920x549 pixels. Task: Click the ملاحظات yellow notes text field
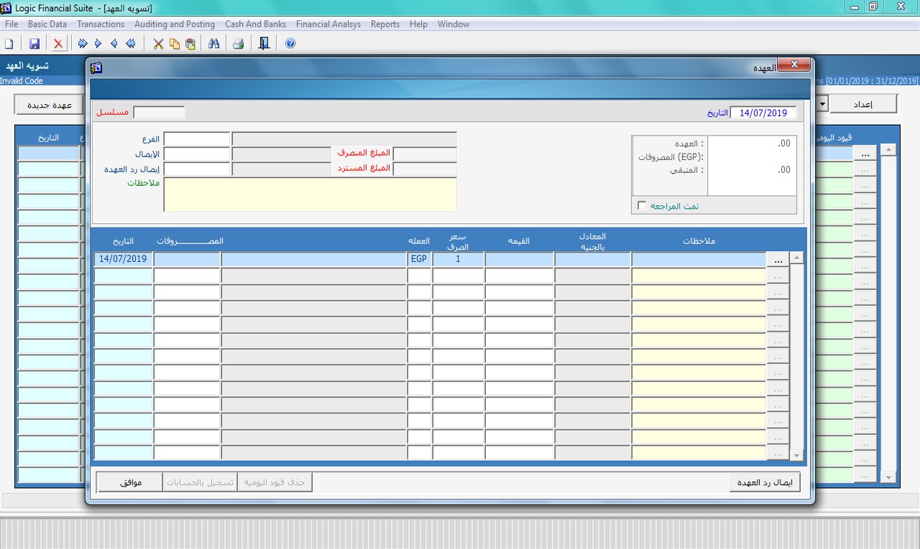click(310, 194)
